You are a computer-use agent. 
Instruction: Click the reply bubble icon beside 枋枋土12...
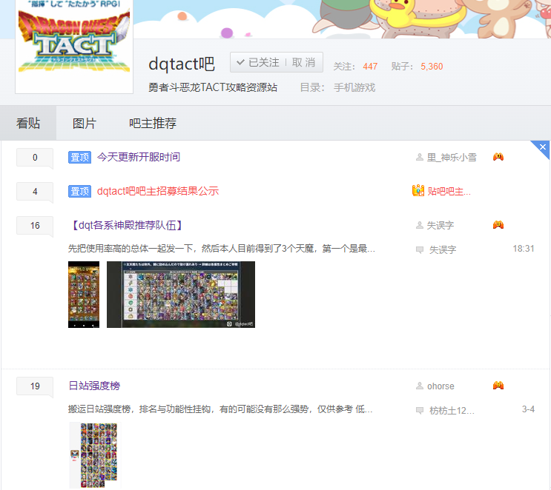pyautogui.click(x=420, y=410)
